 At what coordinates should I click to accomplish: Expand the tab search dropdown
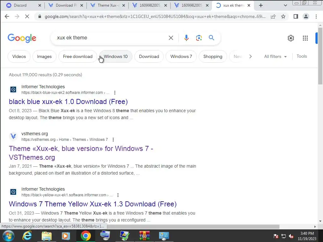tap(285, 5)
